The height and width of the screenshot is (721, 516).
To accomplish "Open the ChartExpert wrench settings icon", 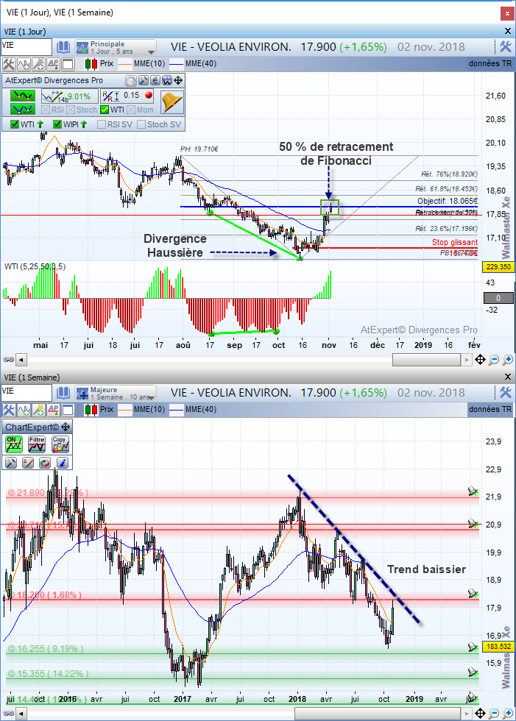I will click(11, 463).
